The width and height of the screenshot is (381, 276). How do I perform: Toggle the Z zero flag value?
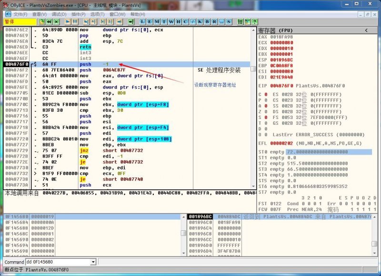[265, 112]
